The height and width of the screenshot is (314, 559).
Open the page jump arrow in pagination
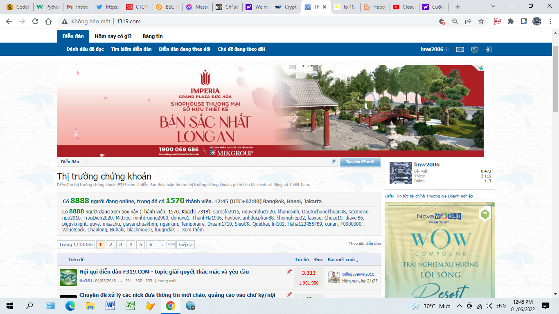161,244
